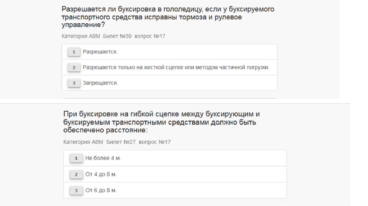Click "вопрос №17" next to Билет №27
This screenshot has width=368, height=206.
[155, 142]
